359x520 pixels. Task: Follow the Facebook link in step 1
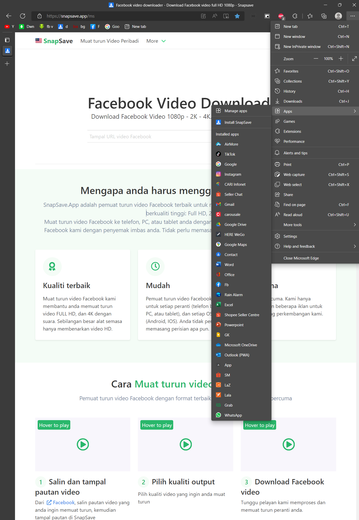point(61,502)
